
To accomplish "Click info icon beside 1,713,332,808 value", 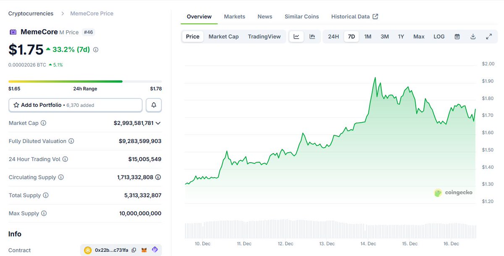I will point(158,177).
